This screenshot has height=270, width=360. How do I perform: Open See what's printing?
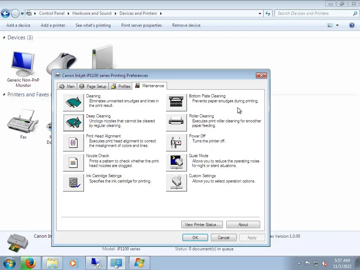pyautogui.click(x=93, y=25)
